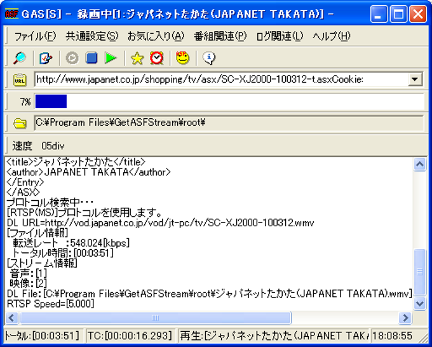Click the 音声:[1] stream log line
This screenshot has width=432, height=347.
28,273
